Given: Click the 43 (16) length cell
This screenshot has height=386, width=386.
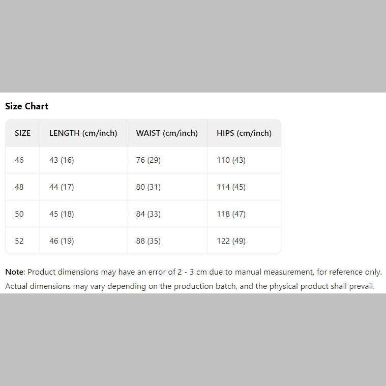Looking at the screenshot, I should coord(62,160).
